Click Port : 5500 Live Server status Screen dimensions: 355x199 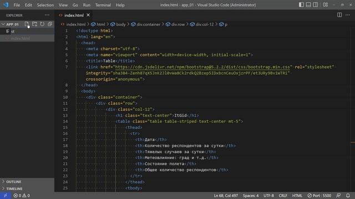(319, 196)
